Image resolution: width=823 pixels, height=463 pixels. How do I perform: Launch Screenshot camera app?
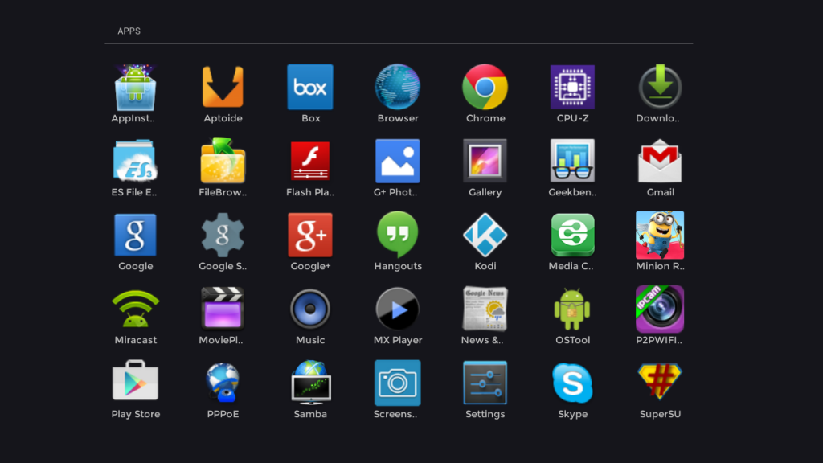[x=397, y=383]
